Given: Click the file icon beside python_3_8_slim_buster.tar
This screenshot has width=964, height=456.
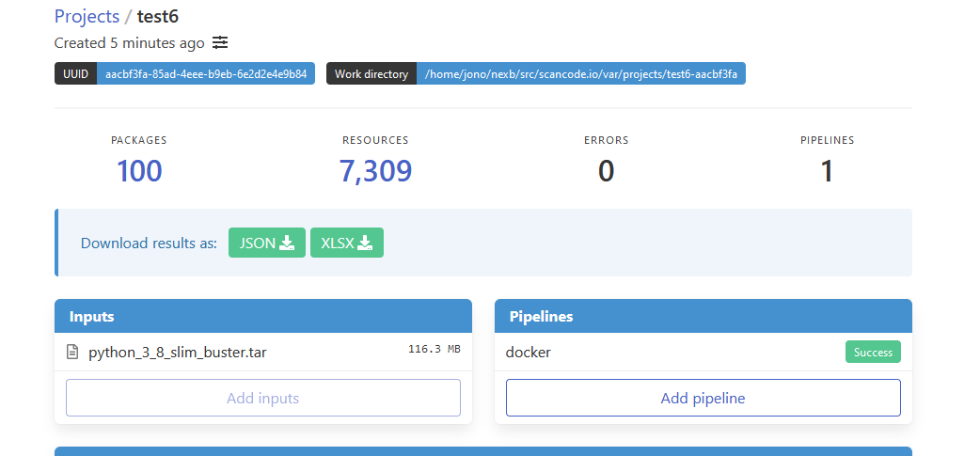Looking at the screenshot, I should click(72, 353).
